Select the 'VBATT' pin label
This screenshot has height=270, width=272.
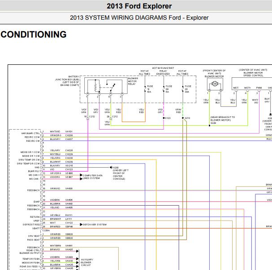tap(36, 228)
